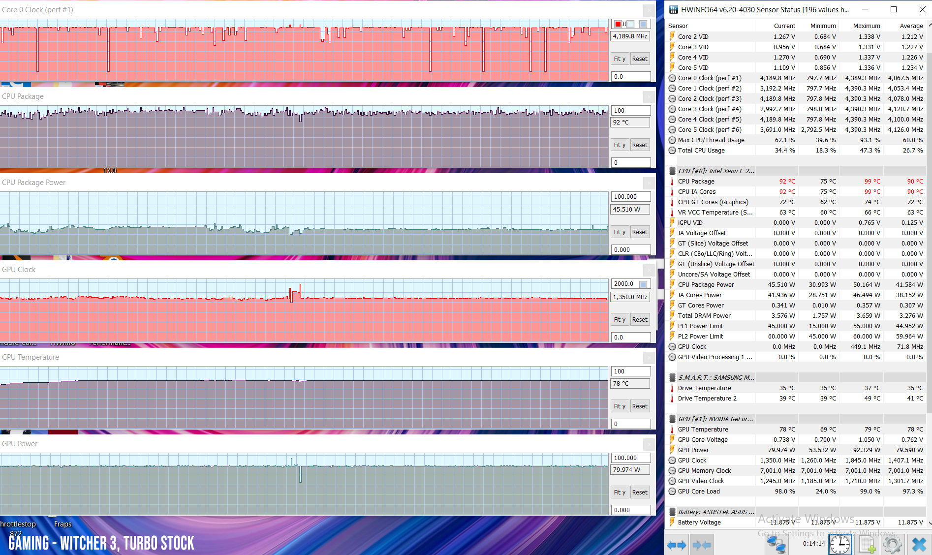The width and height of the screenshot is (932, 555).
Task: Select the CPU GT Cores (Graphics) row
Action: [796, 202]
